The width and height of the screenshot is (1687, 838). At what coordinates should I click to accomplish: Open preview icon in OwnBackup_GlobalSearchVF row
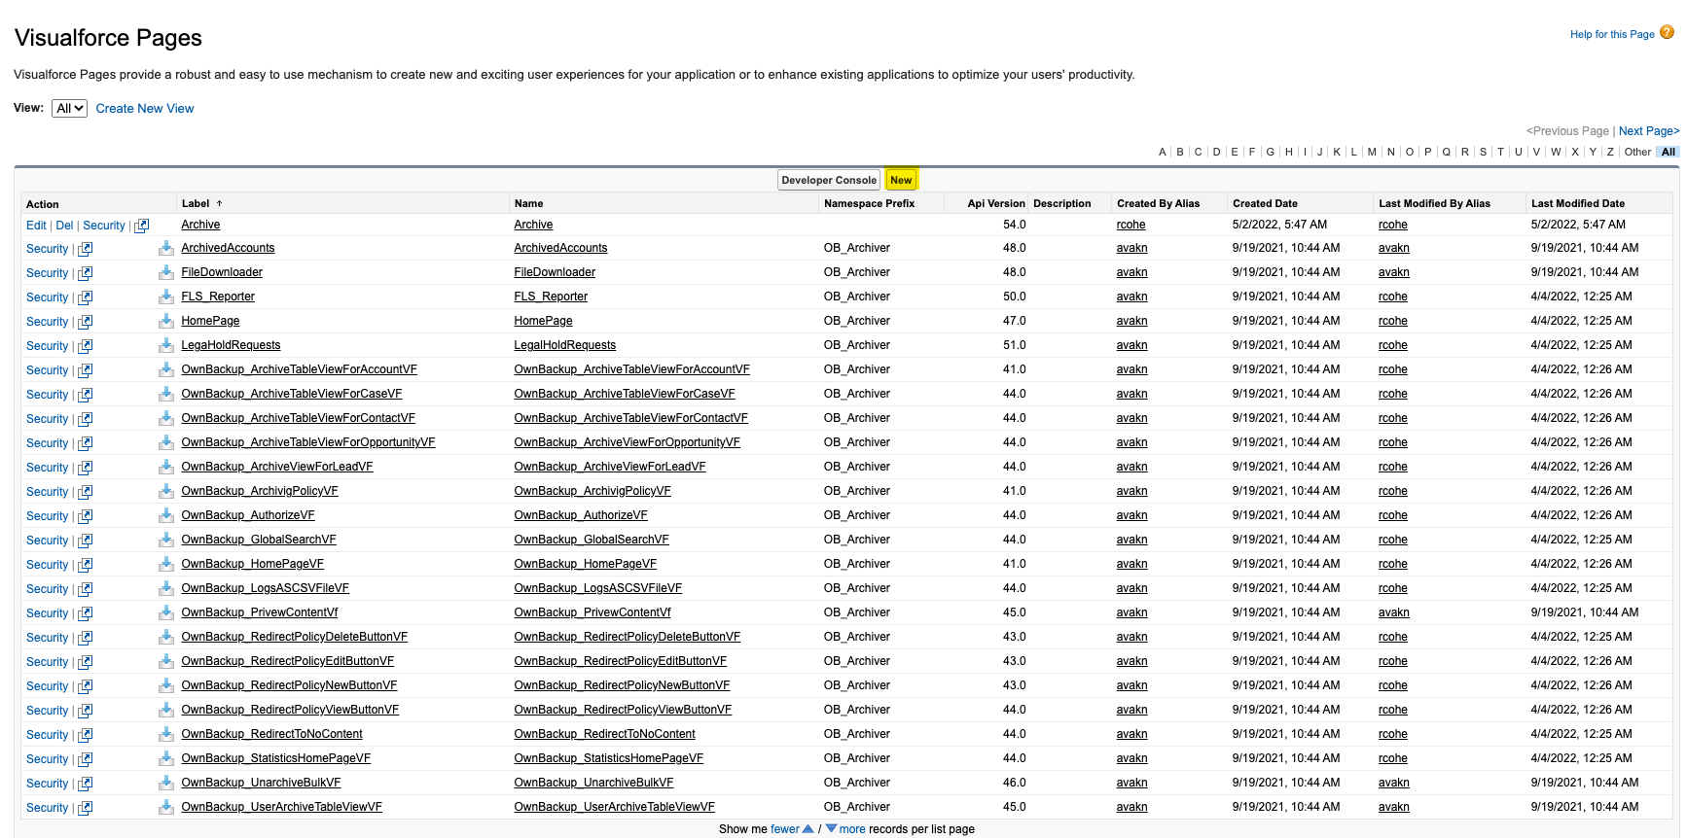(x=86, y=541)
